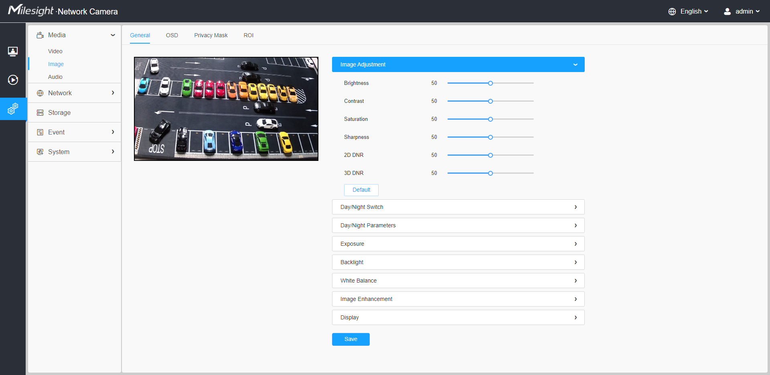Screen dimensions: 770x375
Task: Click the globe language icon
Action: tap(672, 12)
